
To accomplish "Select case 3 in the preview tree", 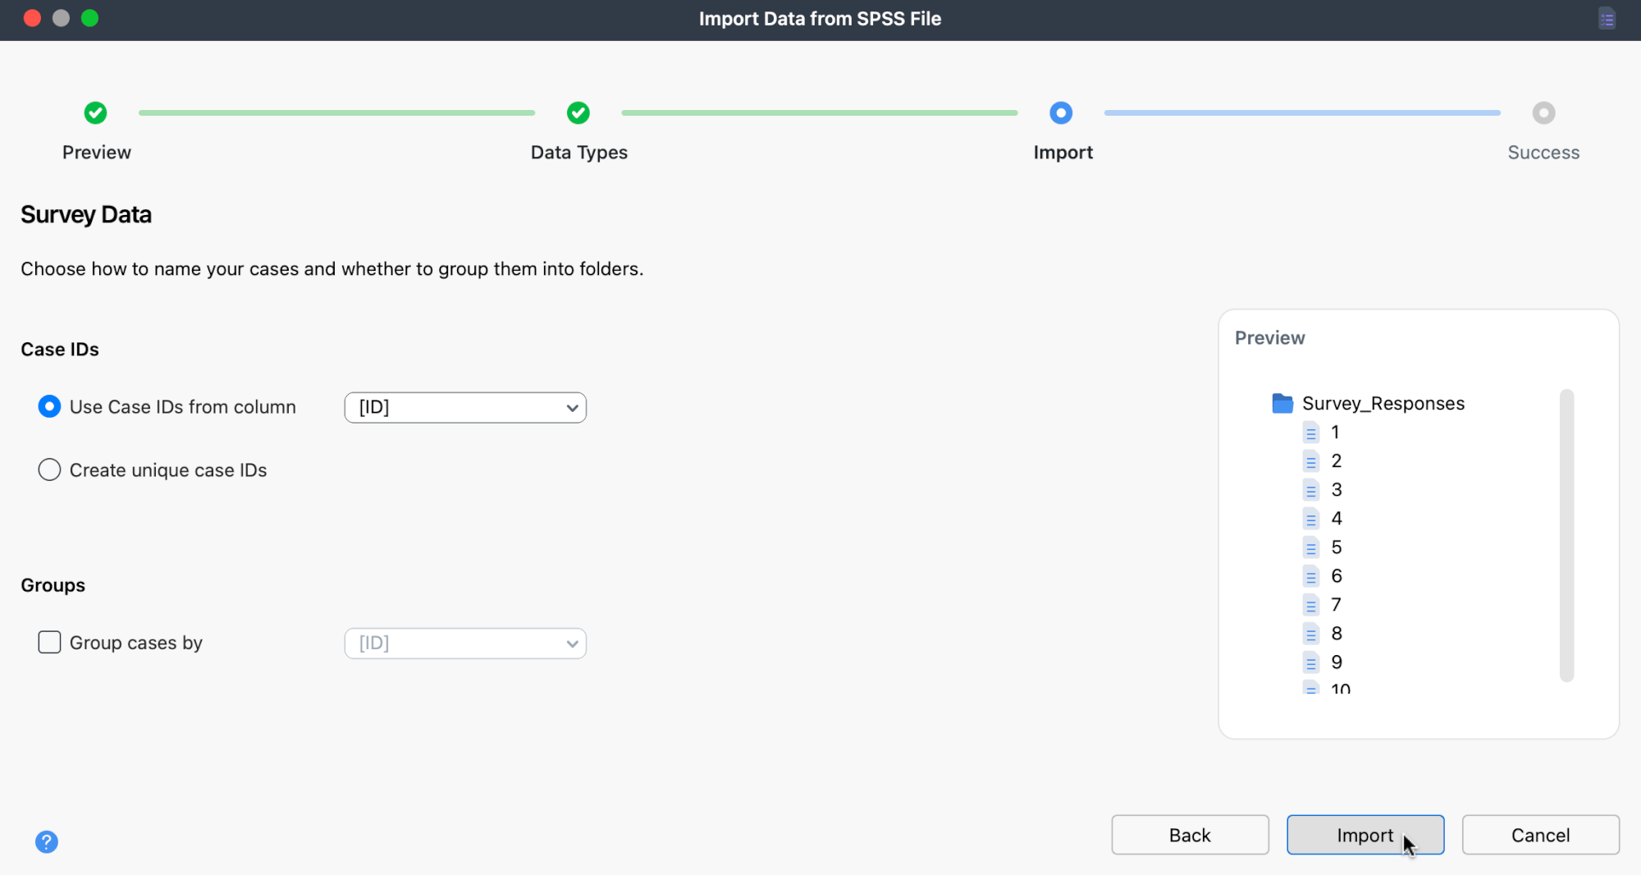I will [1337, 489].
